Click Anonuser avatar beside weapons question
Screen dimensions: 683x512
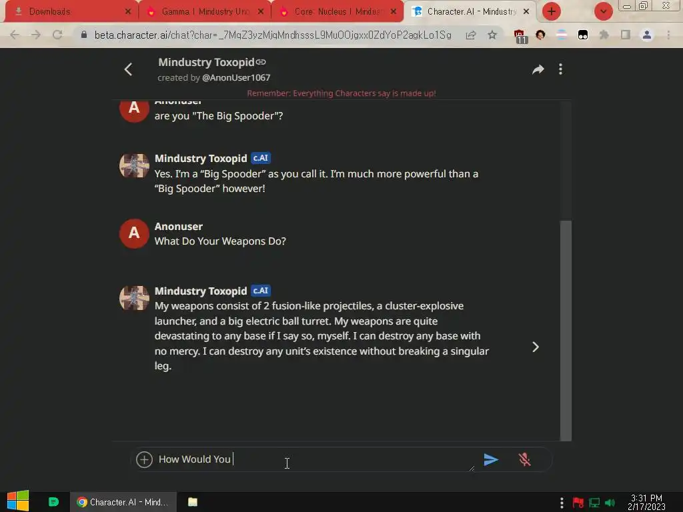coord(134,233)
